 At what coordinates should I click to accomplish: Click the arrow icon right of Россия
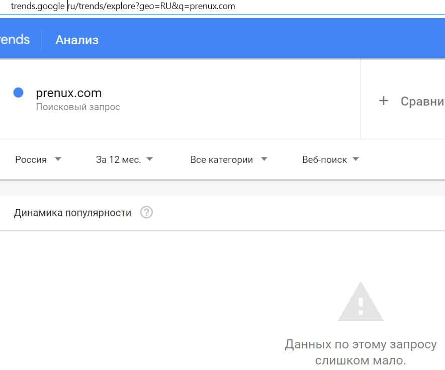tap(58, 159)
